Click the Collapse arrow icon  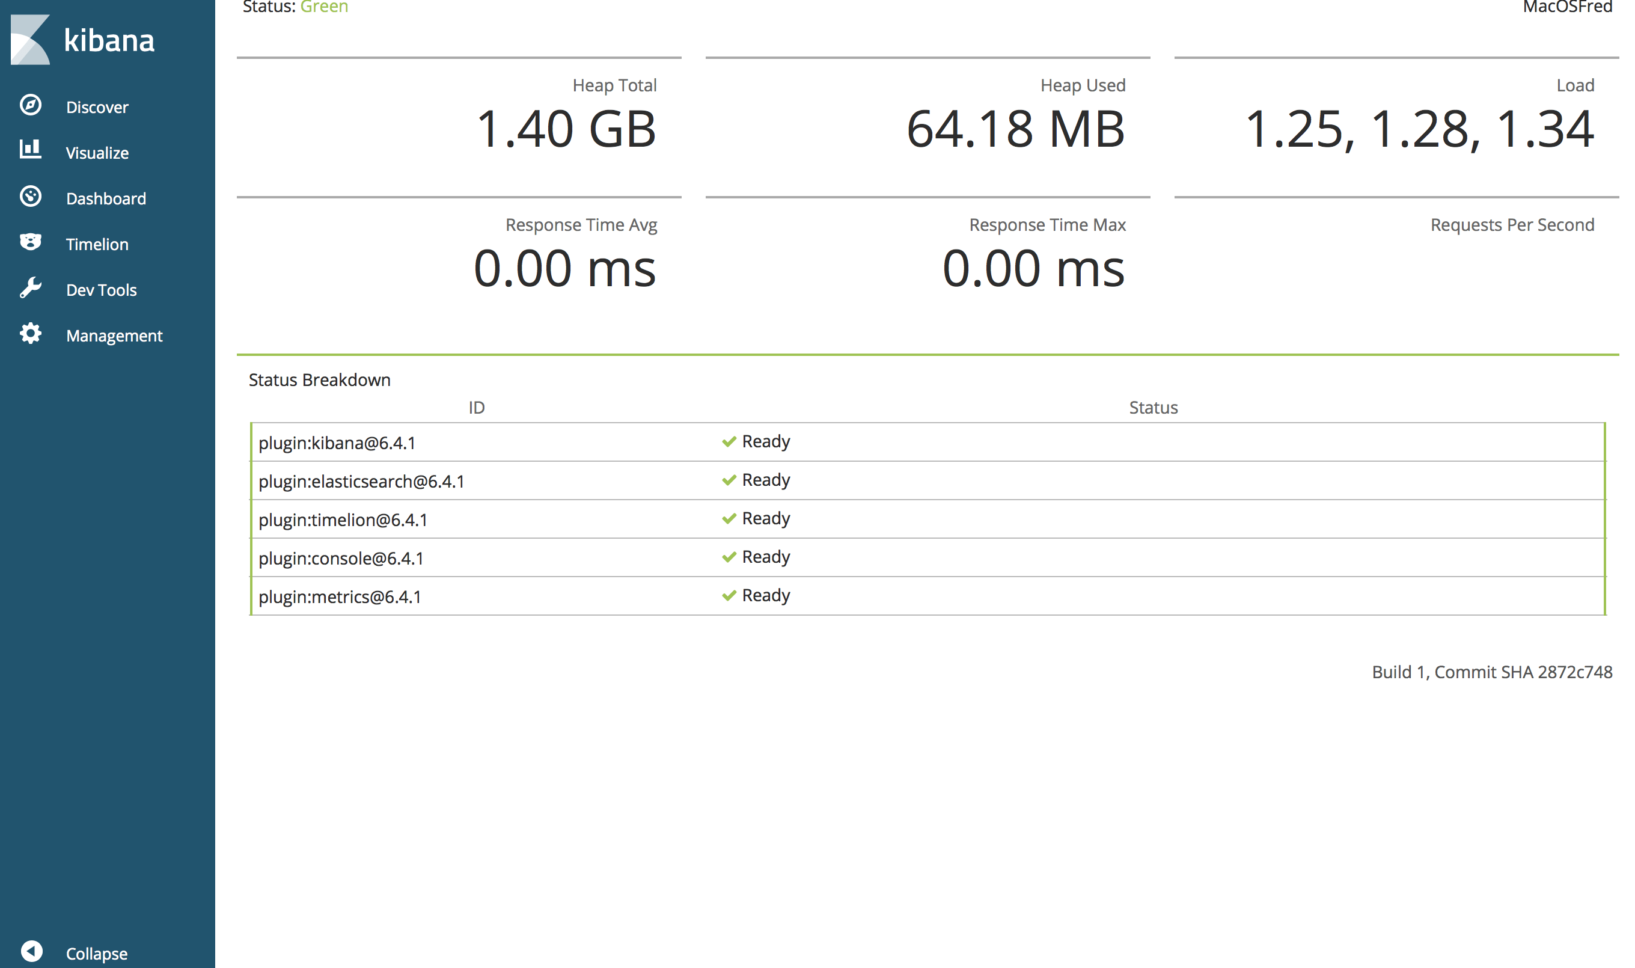(x=31, y=952)
